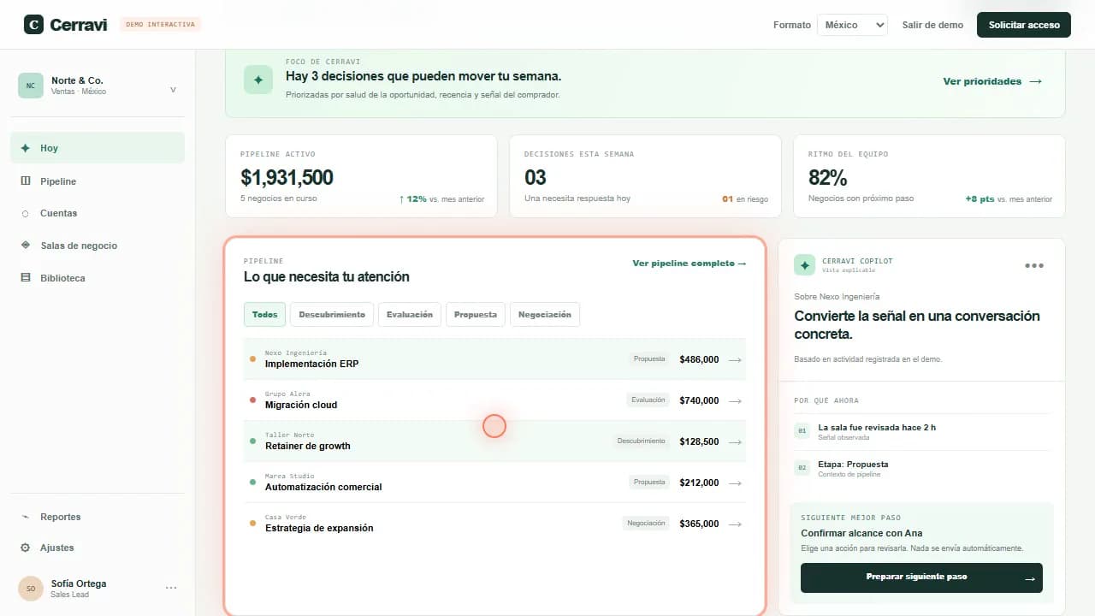Viewport: 1095px width, 616px height.
Task: Go to Hoy in the sidebar
Action: 98,148
